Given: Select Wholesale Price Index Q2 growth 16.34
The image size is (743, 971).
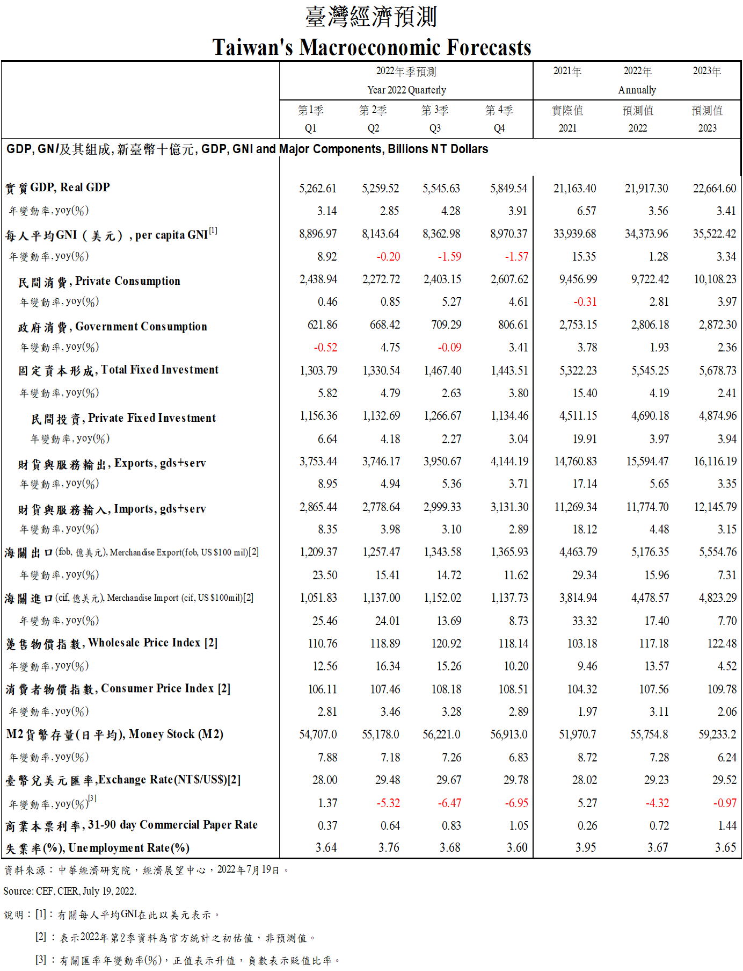Looking at the screenshot, I should pos(388,666).
